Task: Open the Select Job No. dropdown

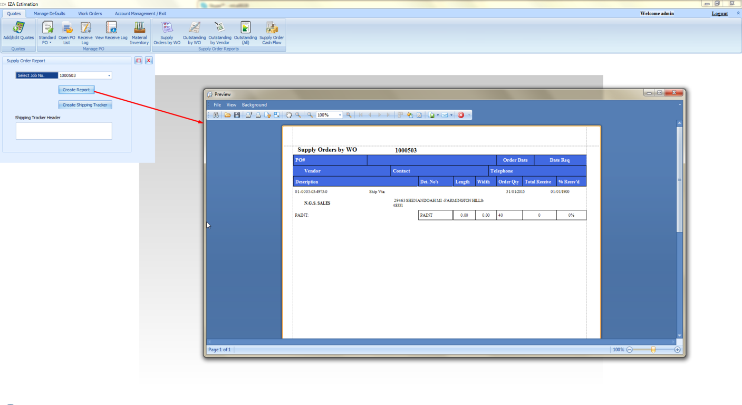Action: click(x=109, y=75)
